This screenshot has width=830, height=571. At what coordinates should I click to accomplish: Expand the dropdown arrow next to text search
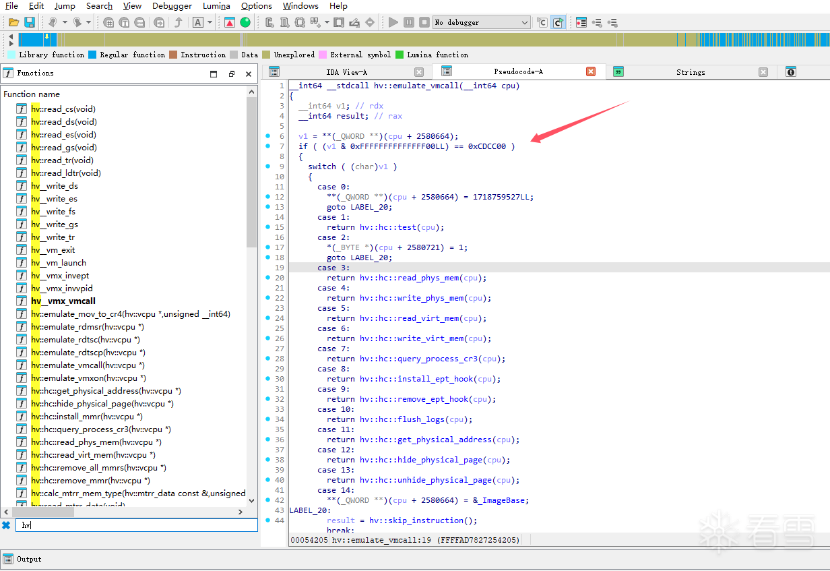[210, 22]
